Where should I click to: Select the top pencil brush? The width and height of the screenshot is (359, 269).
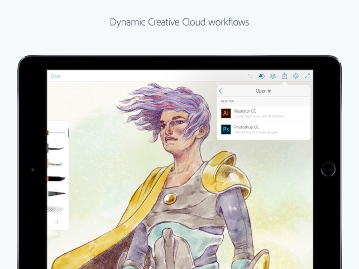pyautogui.click(x=56, y=133)
